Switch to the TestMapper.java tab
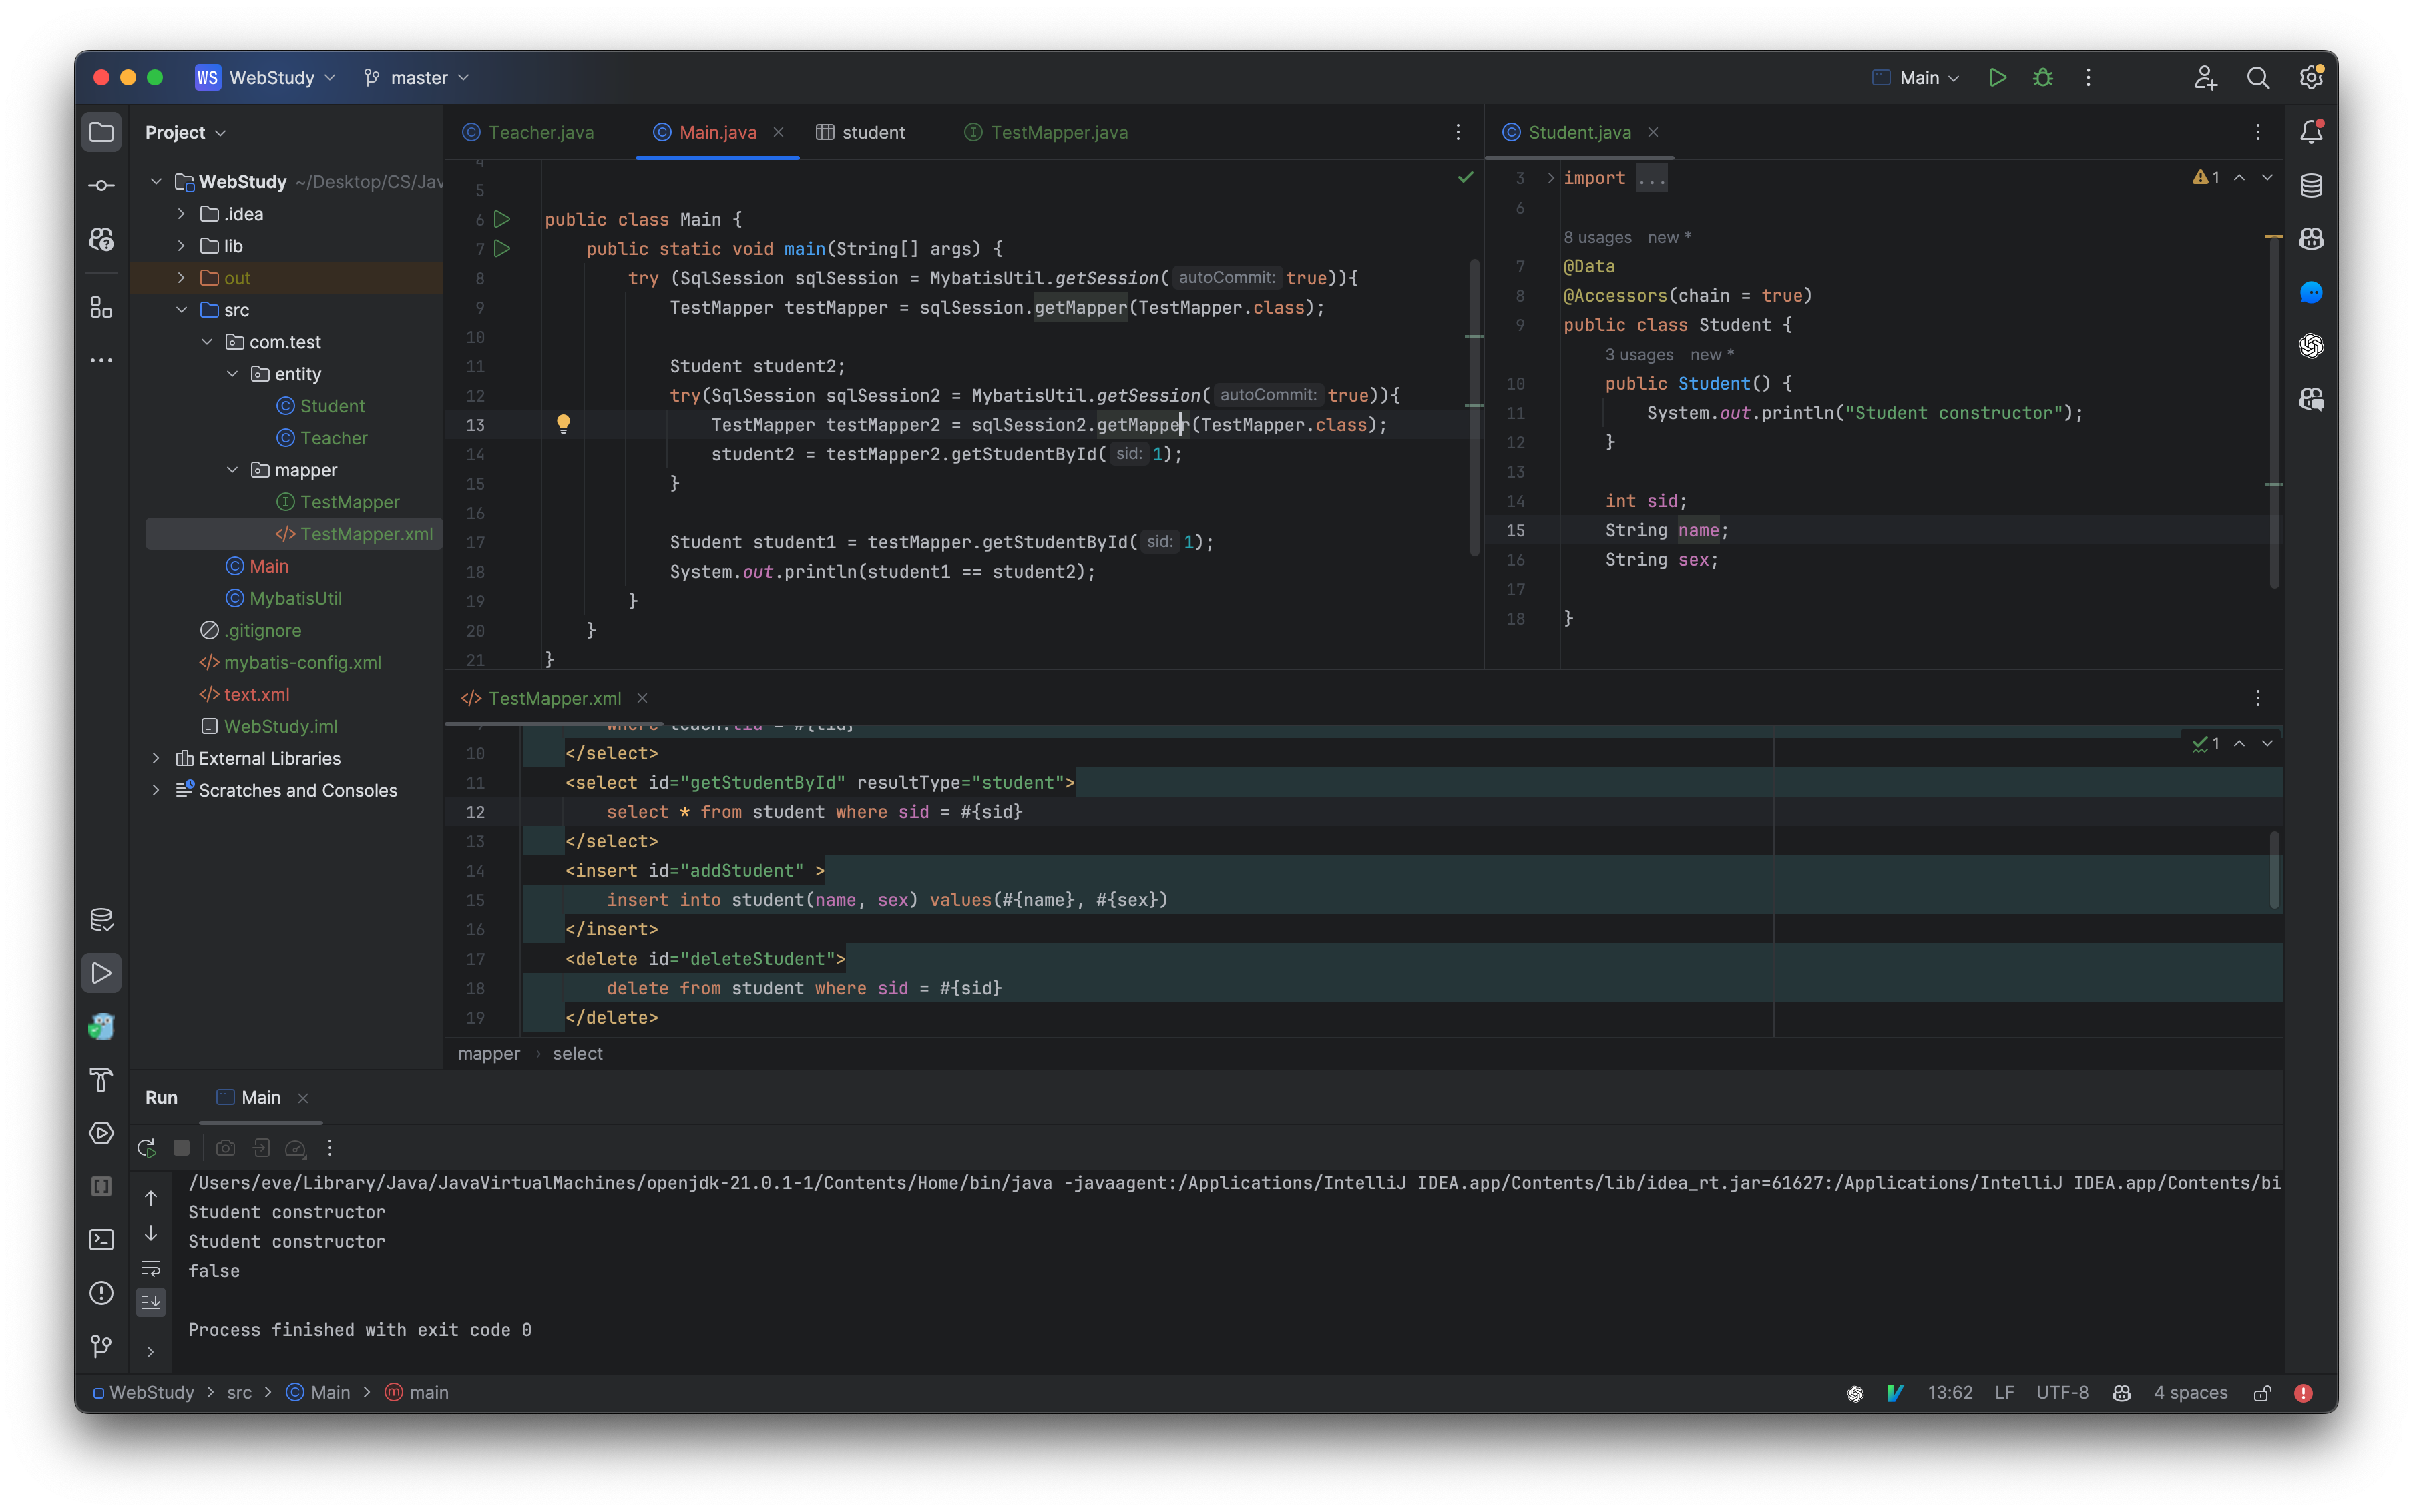This screenshot has width=2413, height=1512. [1058, 131]
